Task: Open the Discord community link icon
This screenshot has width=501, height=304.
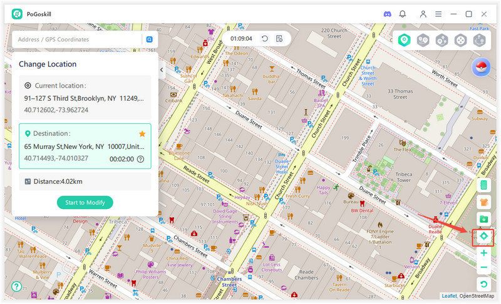Action: [x=386, y=14]
